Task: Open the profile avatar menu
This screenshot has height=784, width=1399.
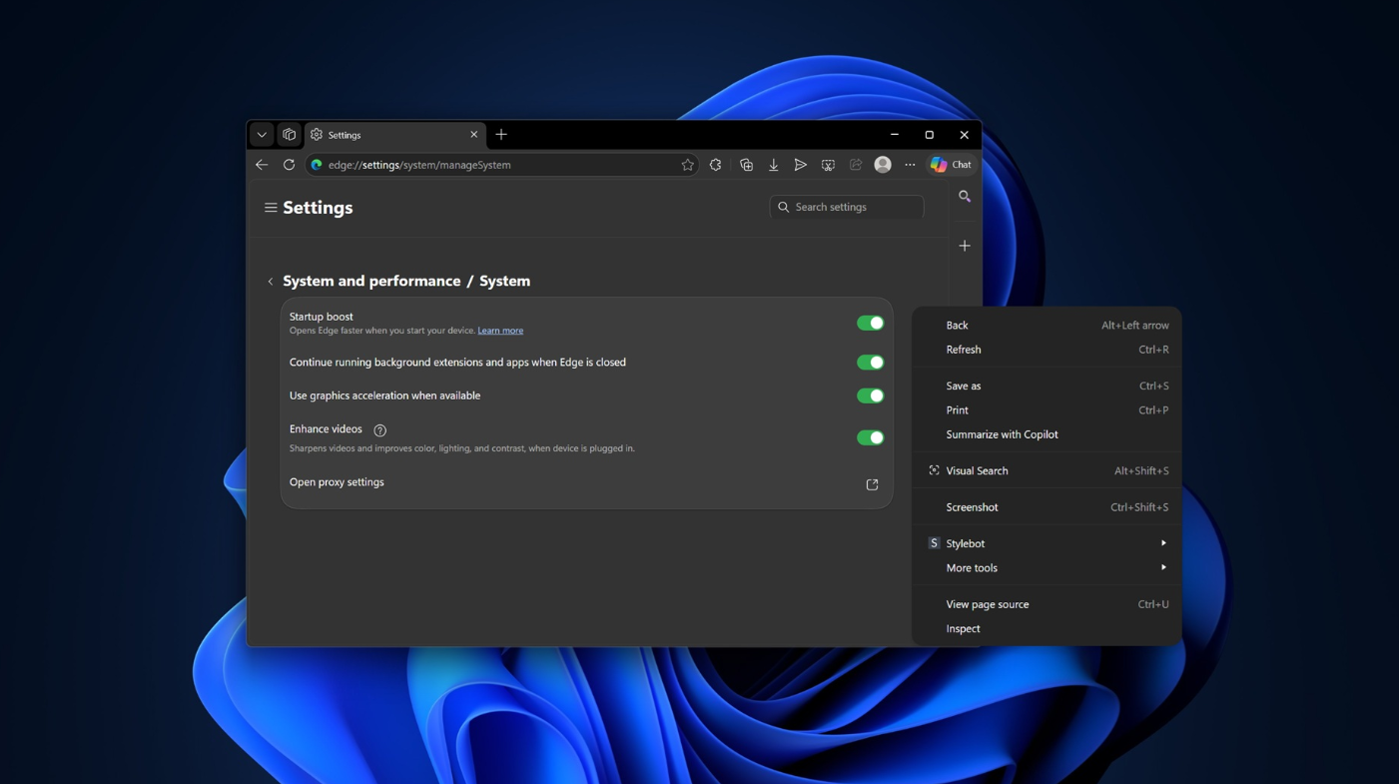Action: click(x=883, y=165)
